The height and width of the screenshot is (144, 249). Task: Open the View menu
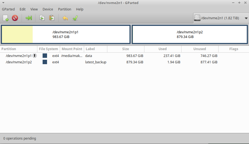pyautogui.click(x=34, y=9)
